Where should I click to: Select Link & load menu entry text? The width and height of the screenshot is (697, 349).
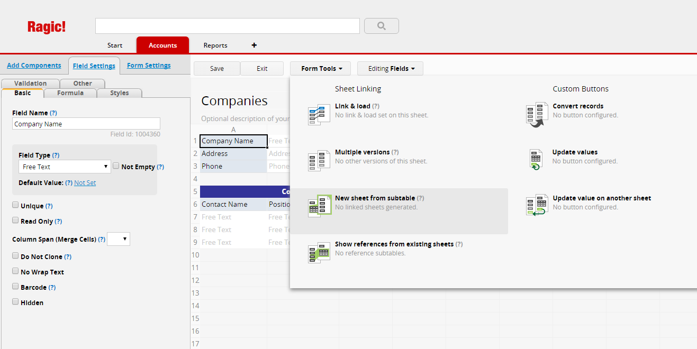[x=352, y=106]
